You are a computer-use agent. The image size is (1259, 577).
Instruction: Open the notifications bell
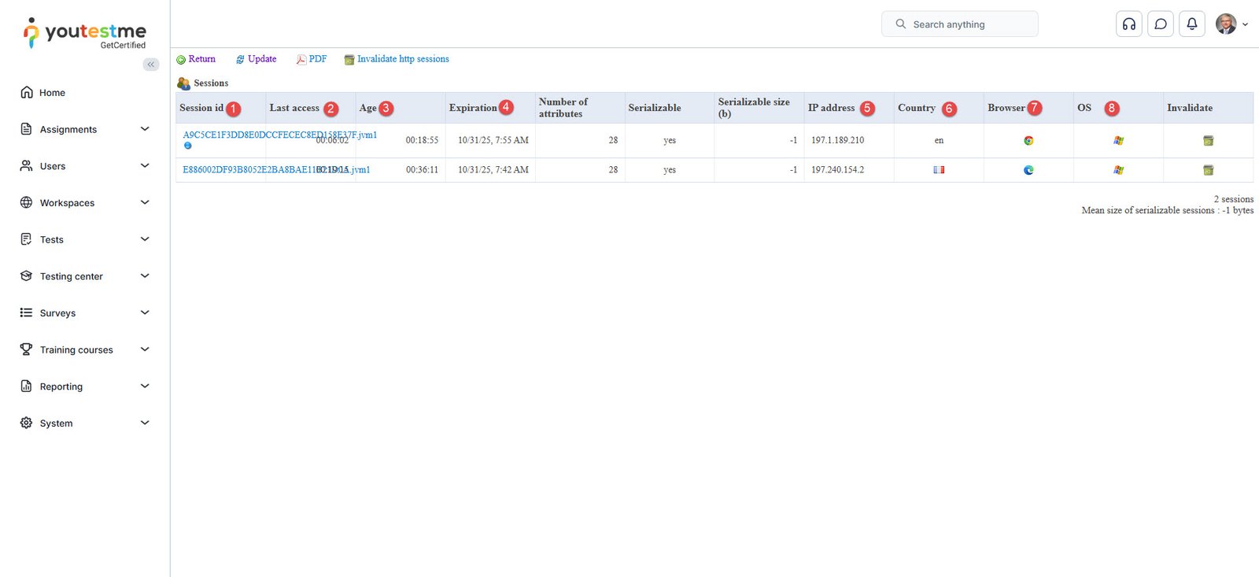tap(1191, 24)
